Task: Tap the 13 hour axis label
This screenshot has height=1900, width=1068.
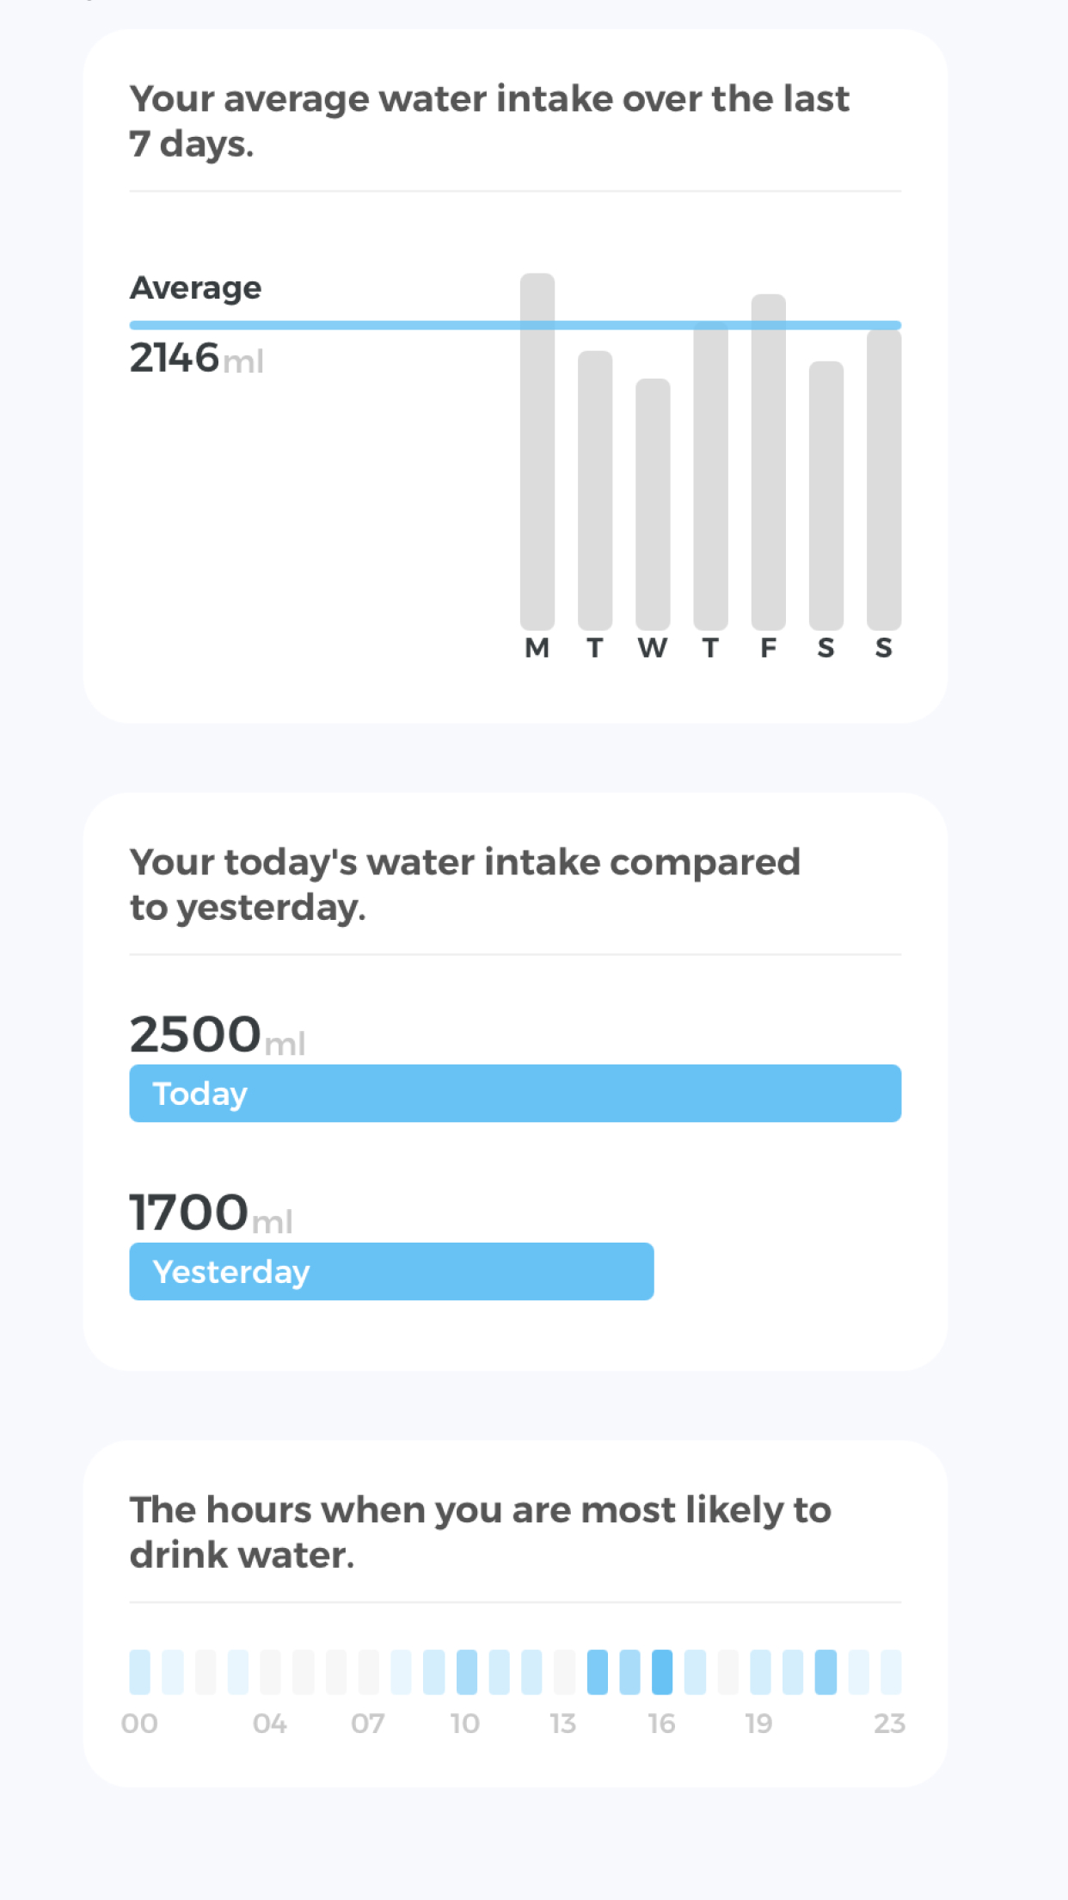Action: [563, 1724]
